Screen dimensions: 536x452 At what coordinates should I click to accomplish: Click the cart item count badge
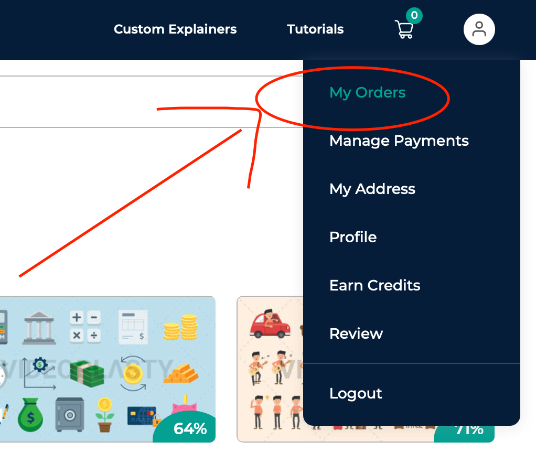pyautogui.click(x=414, y=15)
